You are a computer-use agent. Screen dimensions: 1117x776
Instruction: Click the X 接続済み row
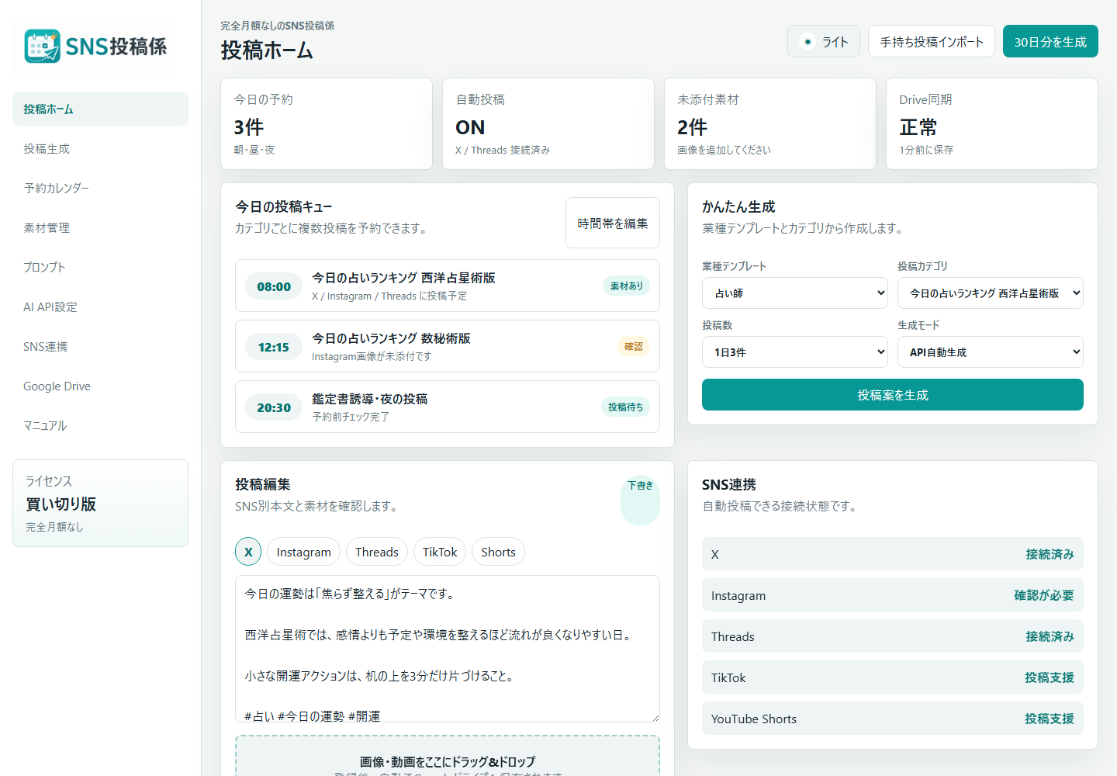[893, 554]
